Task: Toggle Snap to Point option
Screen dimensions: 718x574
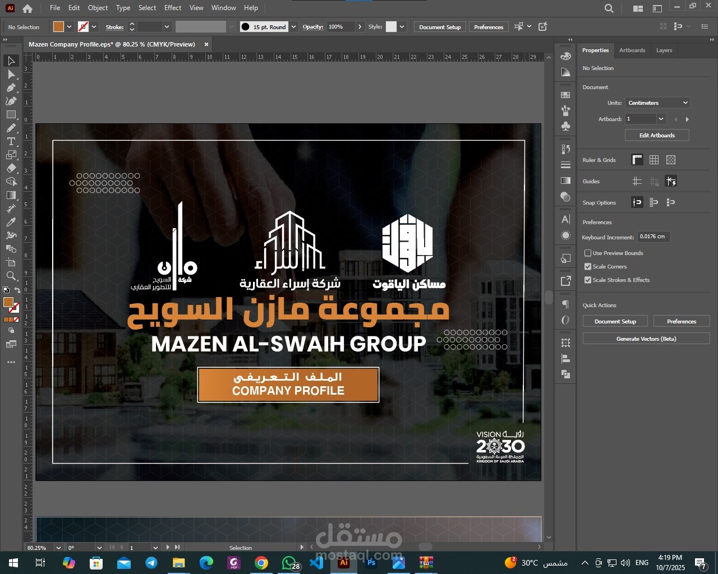Action: (637, 202)
